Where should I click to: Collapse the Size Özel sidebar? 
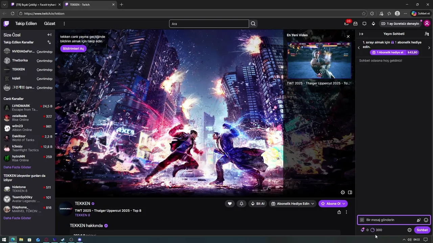tap(49, 35)
